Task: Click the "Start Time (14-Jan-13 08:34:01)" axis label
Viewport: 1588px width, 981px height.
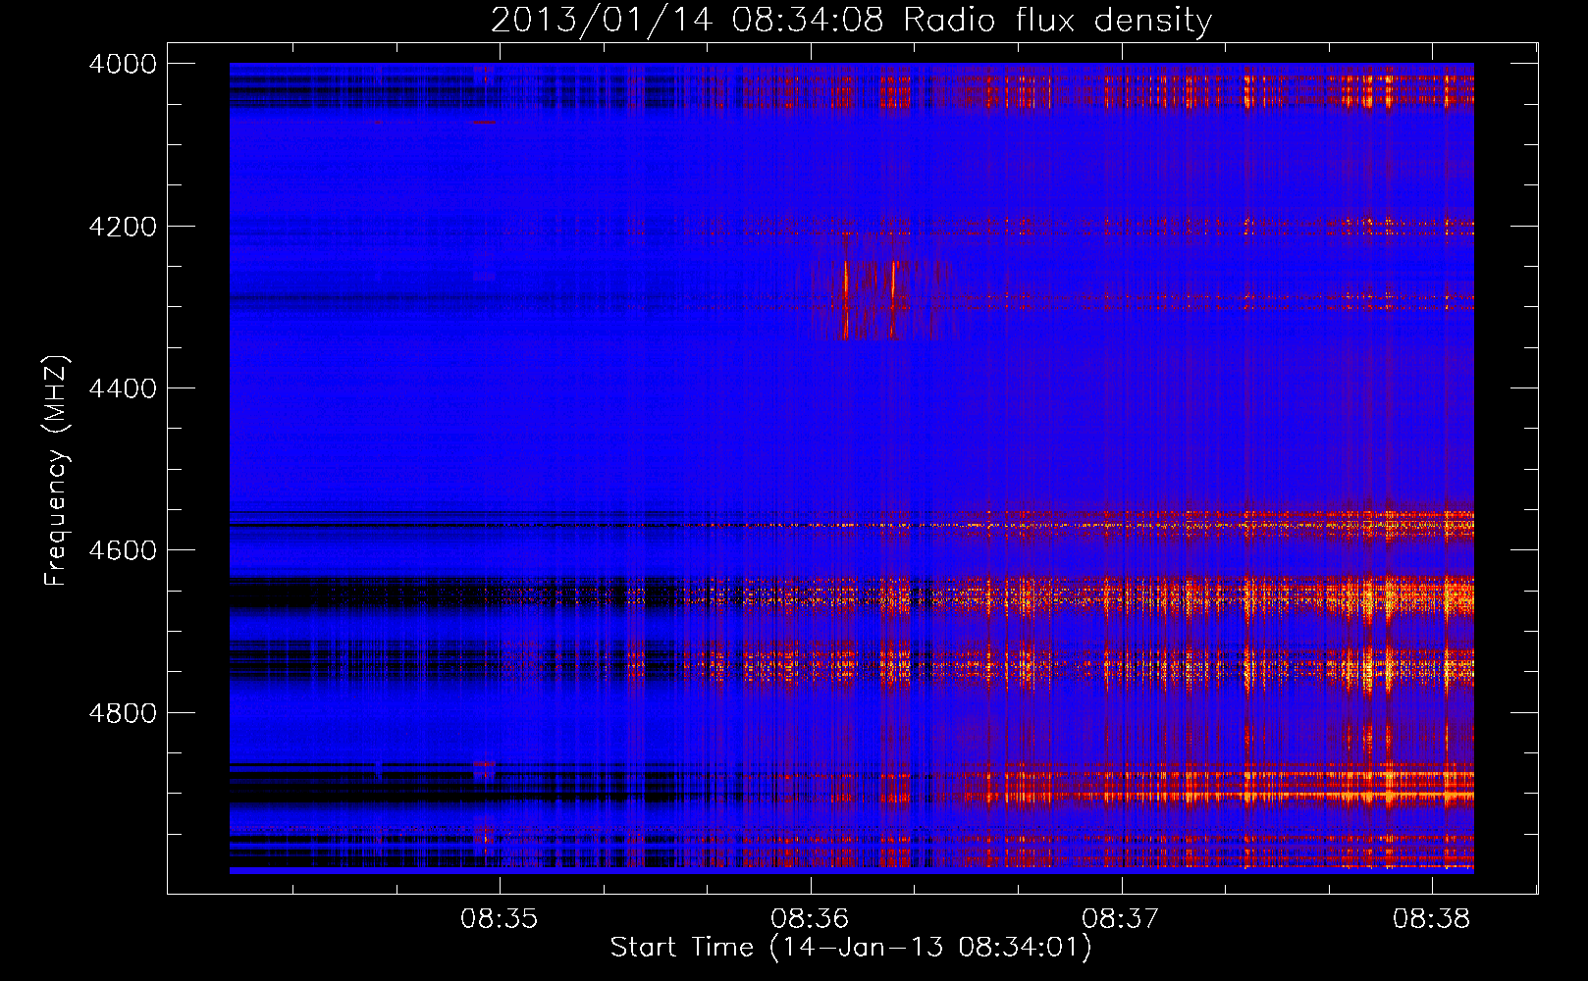Action: (x=851, y=948)
